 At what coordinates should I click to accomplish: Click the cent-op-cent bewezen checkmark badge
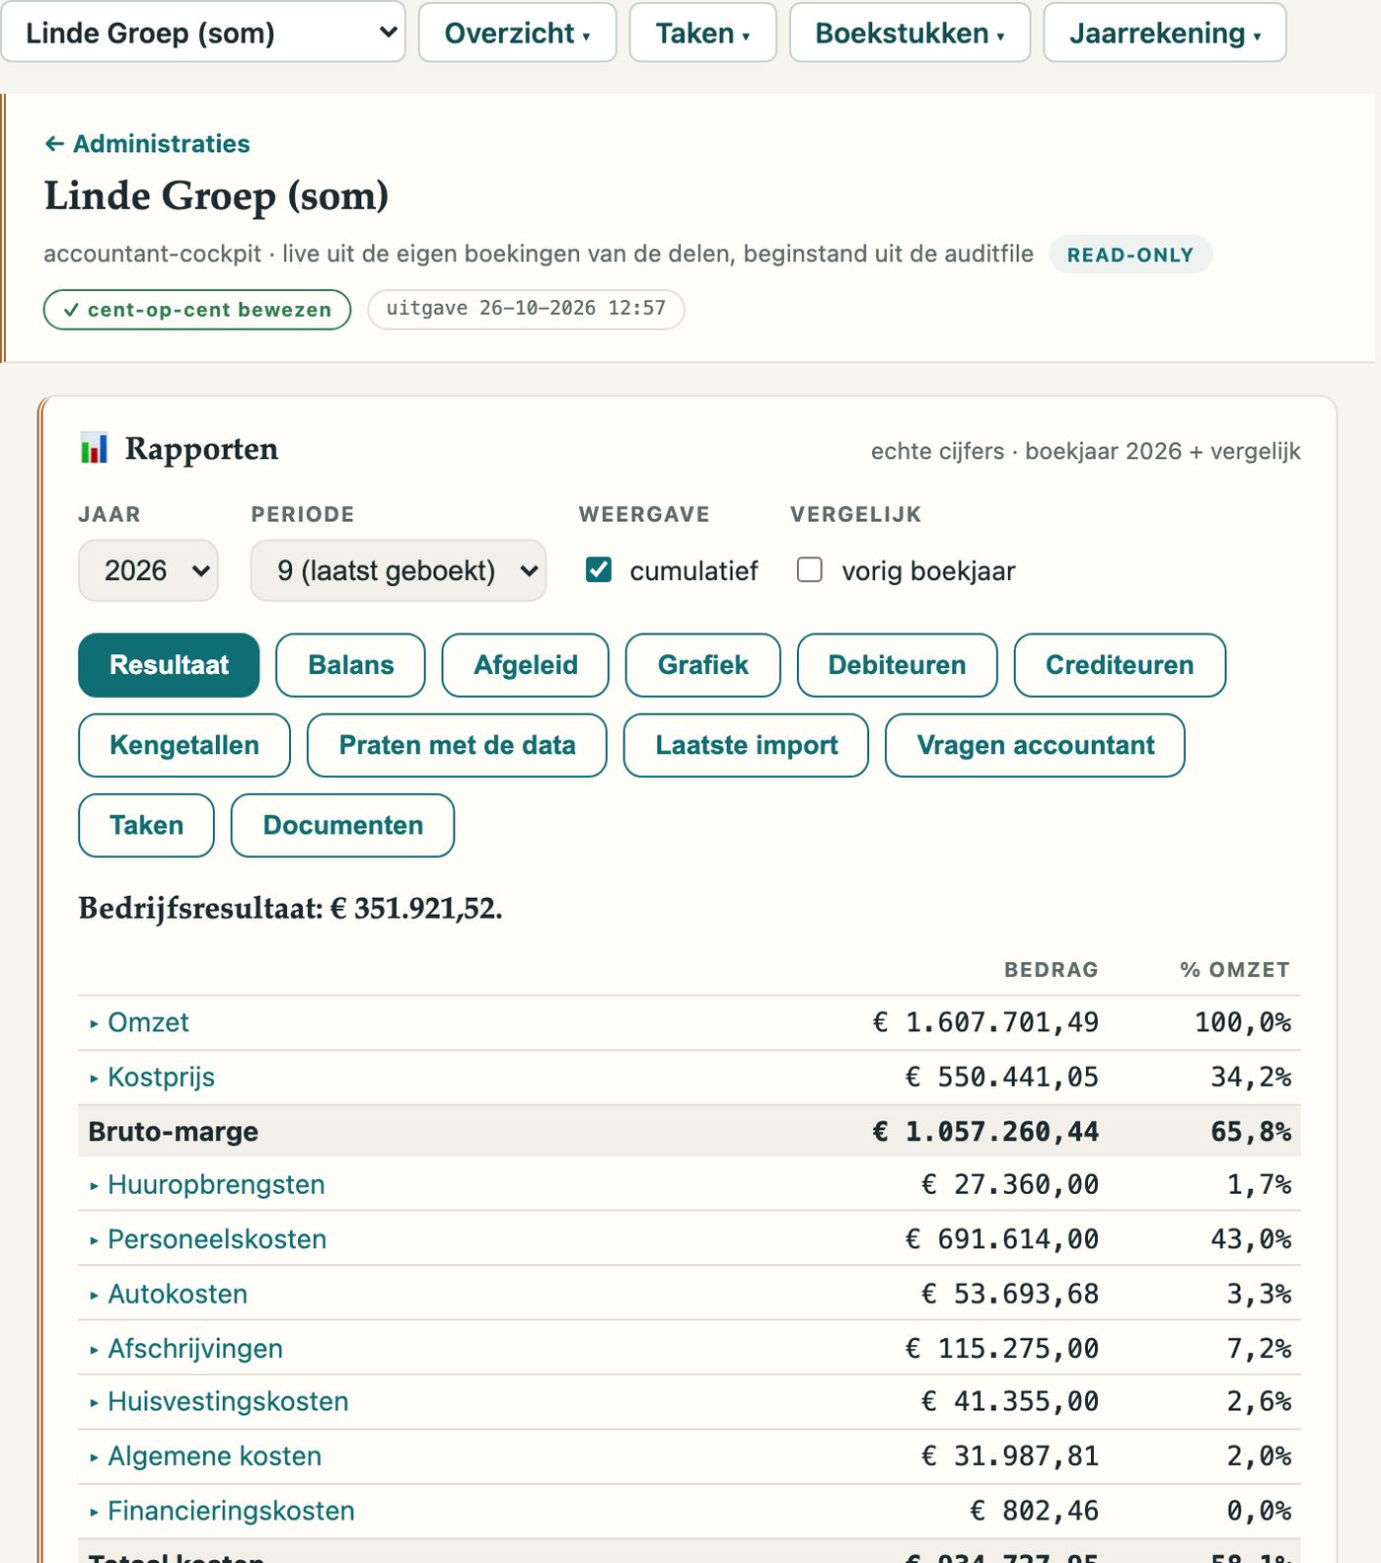coord(197,310)
